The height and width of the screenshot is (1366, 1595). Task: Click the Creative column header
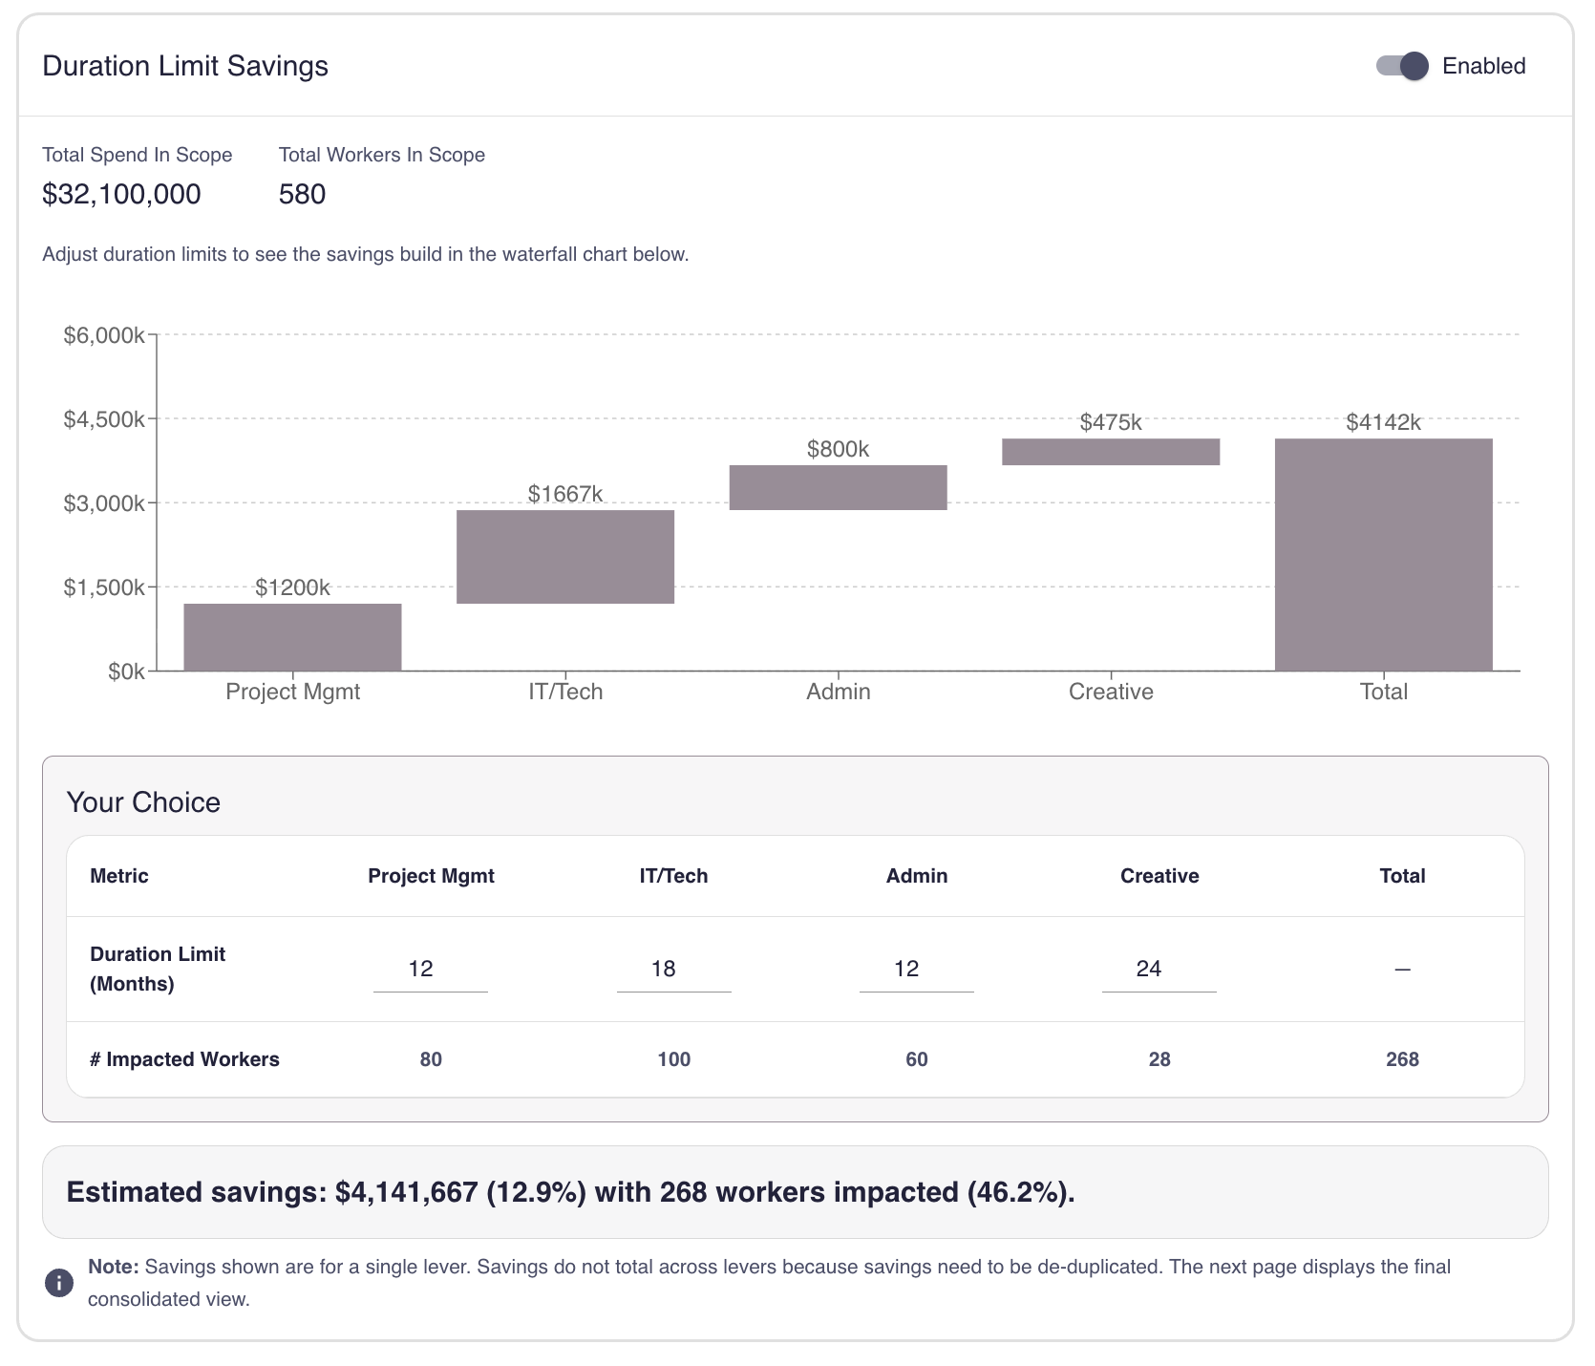(x=1159, y=876)
